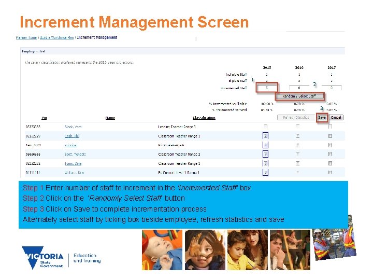Click the Increment Management Screen slide title
This screenshot has height=280, width=373.
coord(134,22)
